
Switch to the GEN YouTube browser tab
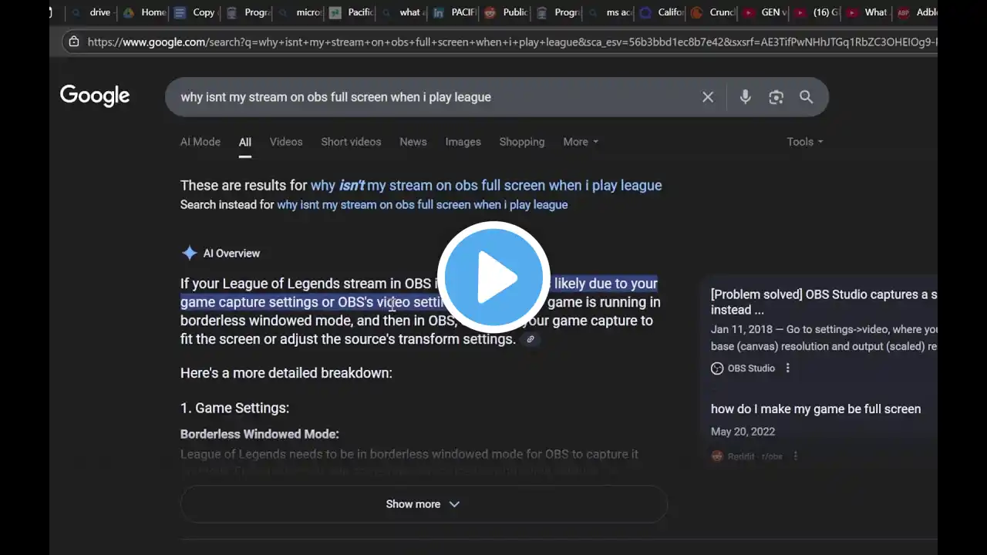tap(766, 12)
